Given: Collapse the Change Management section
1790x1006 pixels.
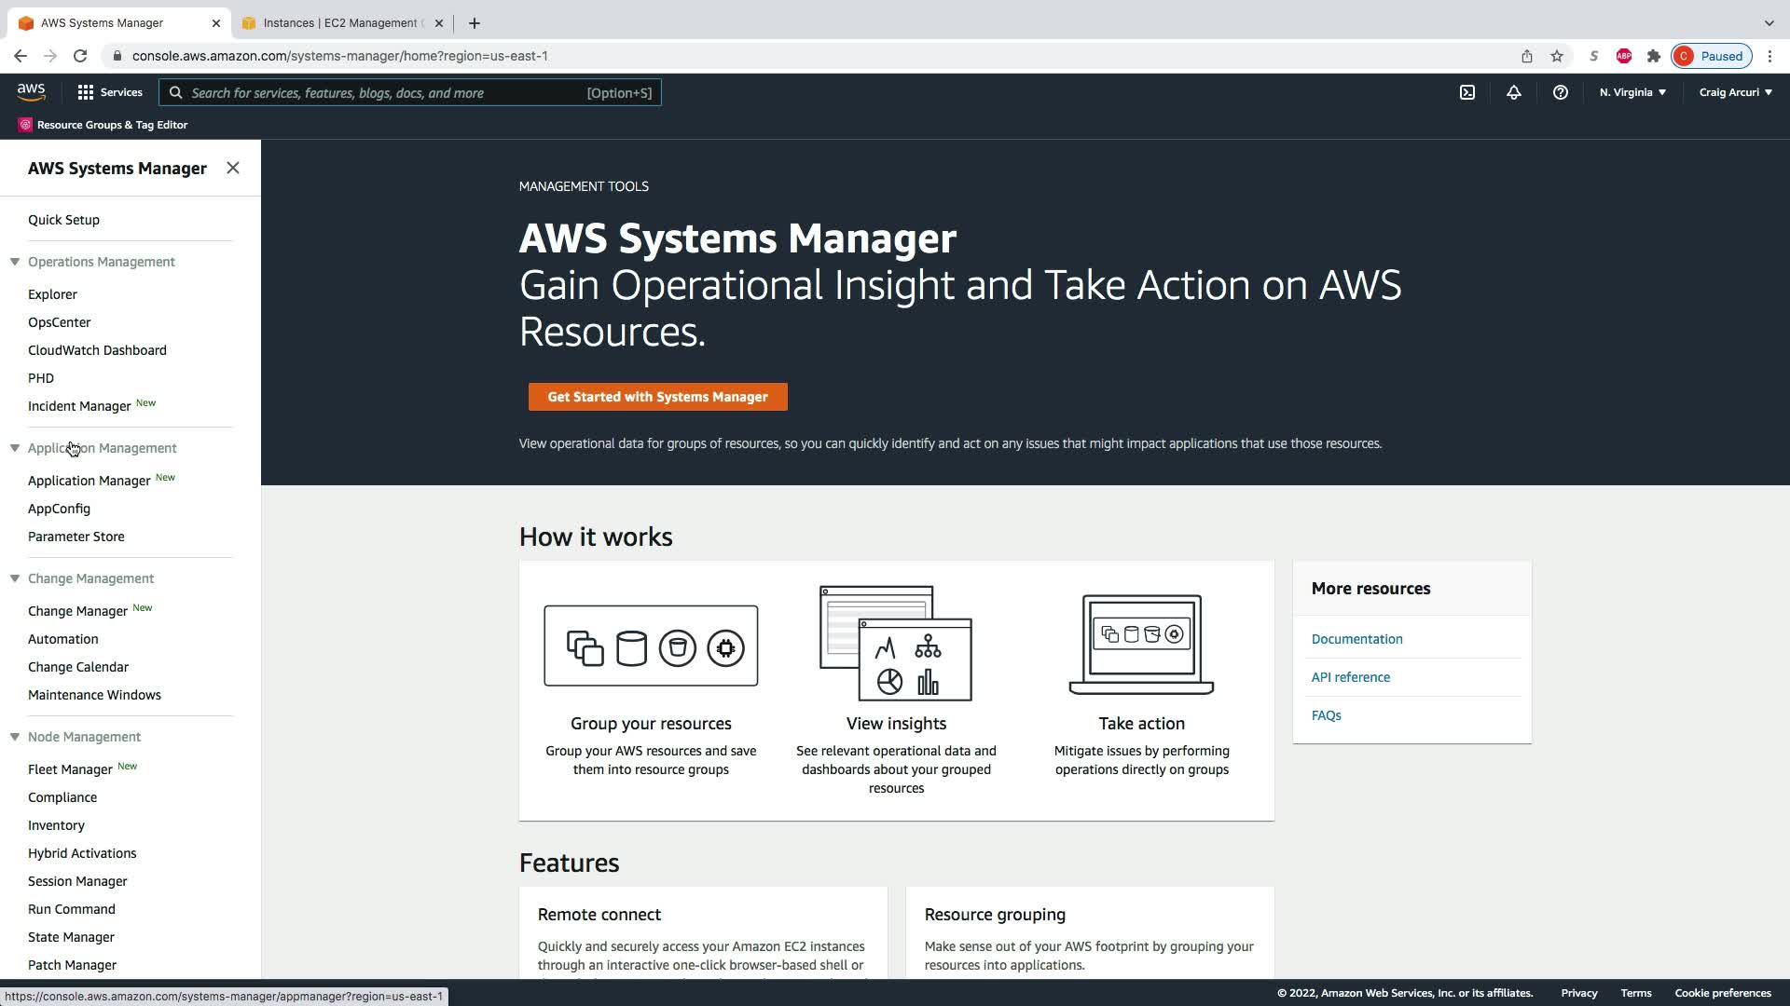Looking at the screenshot, I should tap(15, 578).
